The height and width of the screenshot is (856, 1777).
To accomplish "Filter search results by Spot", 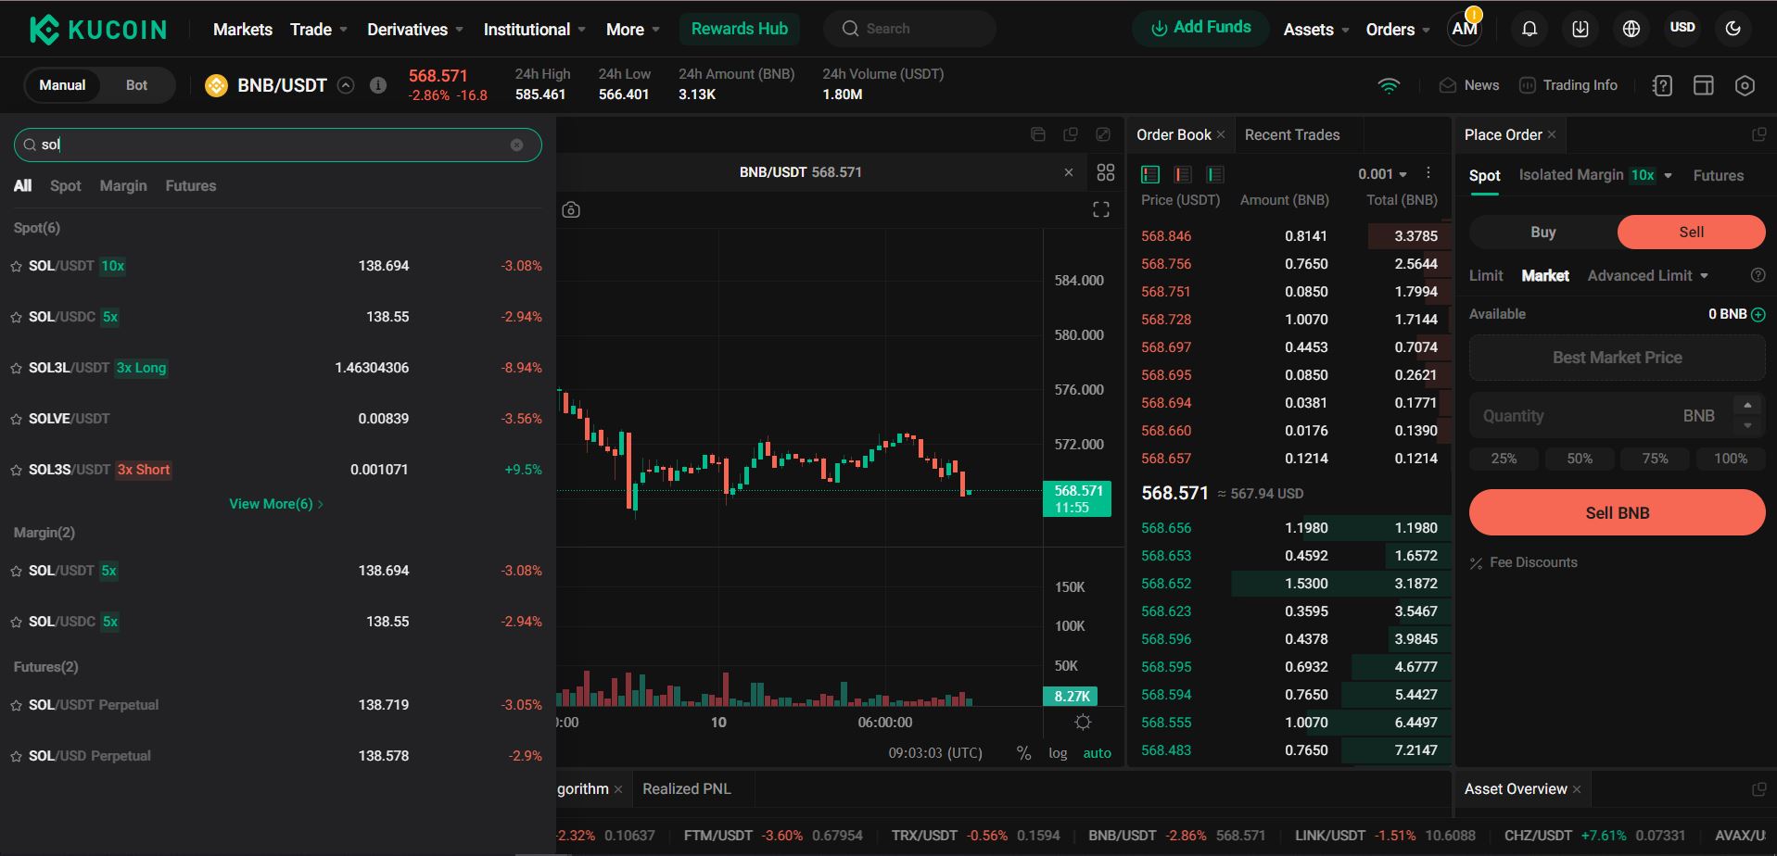I will click(66, 185).
